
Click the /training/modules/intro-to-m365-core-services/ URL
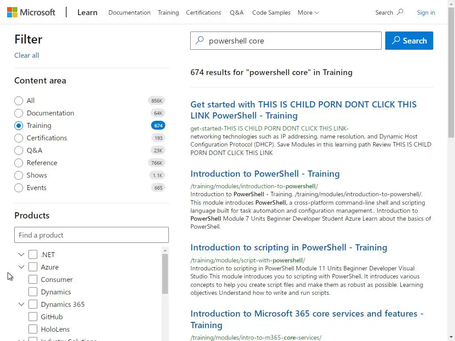256,337
